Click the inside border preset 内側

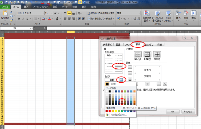tap(157, 54)
